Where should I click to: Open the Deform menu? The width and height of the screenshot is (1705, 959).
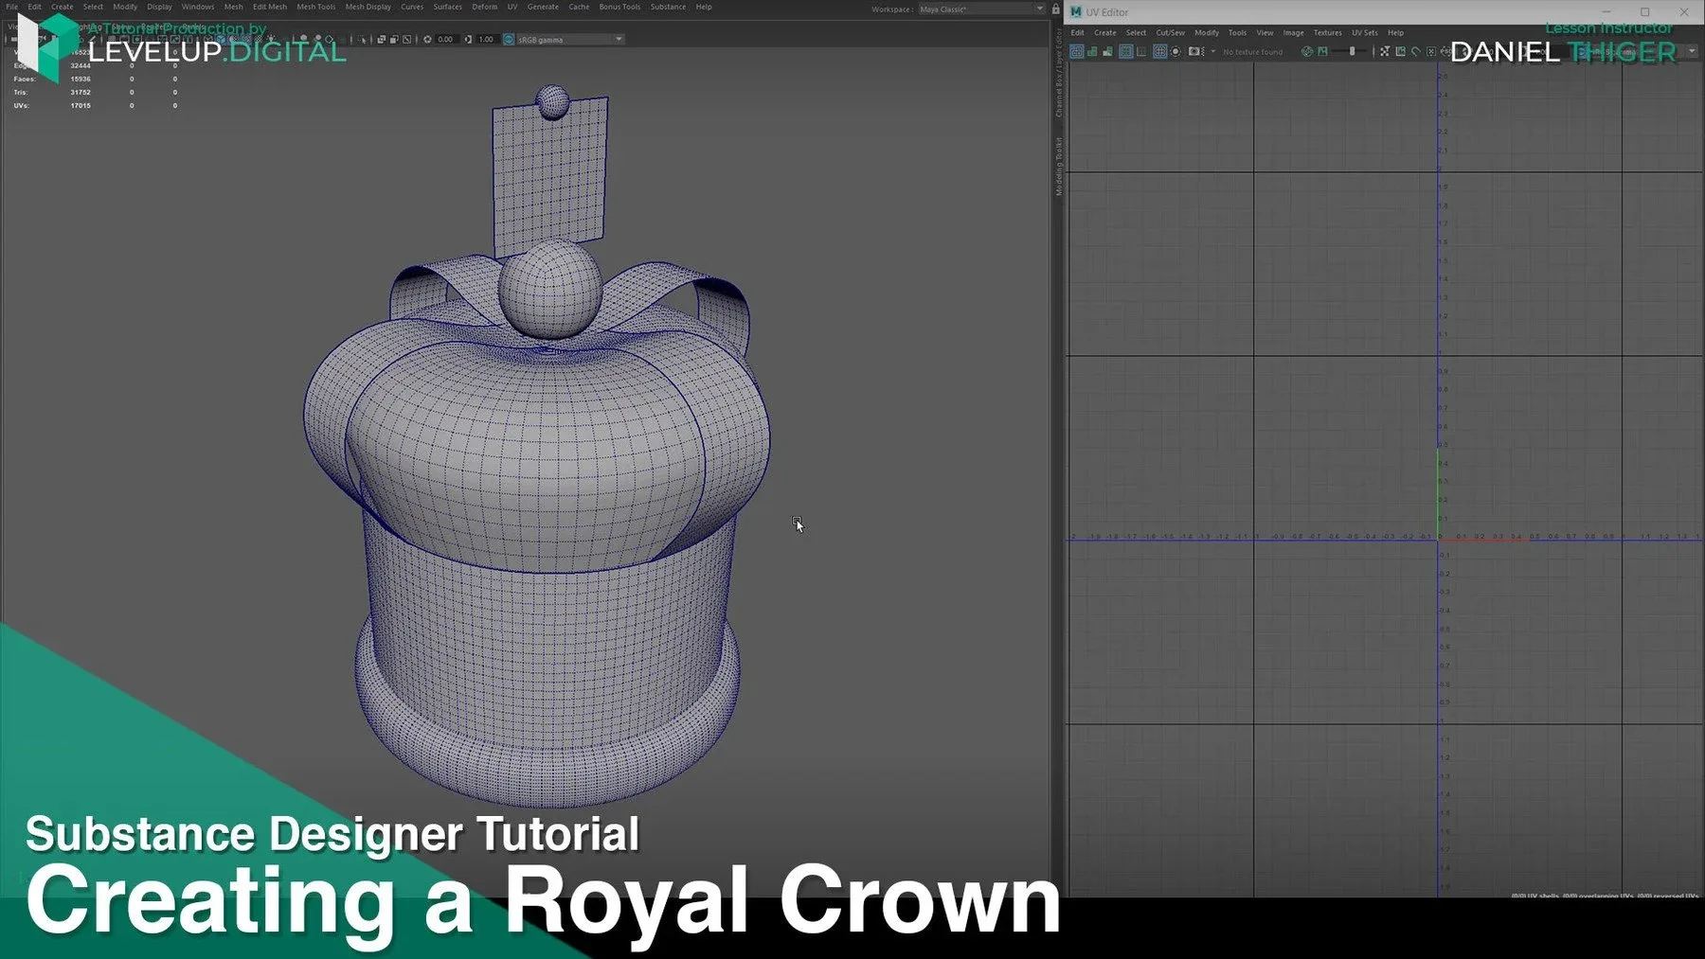pyautogui.click(x=485, y=7)
